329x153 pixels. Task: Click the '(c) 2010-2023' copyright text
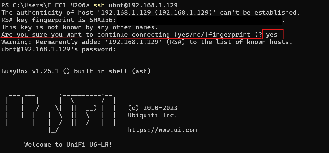pos(153,108)
